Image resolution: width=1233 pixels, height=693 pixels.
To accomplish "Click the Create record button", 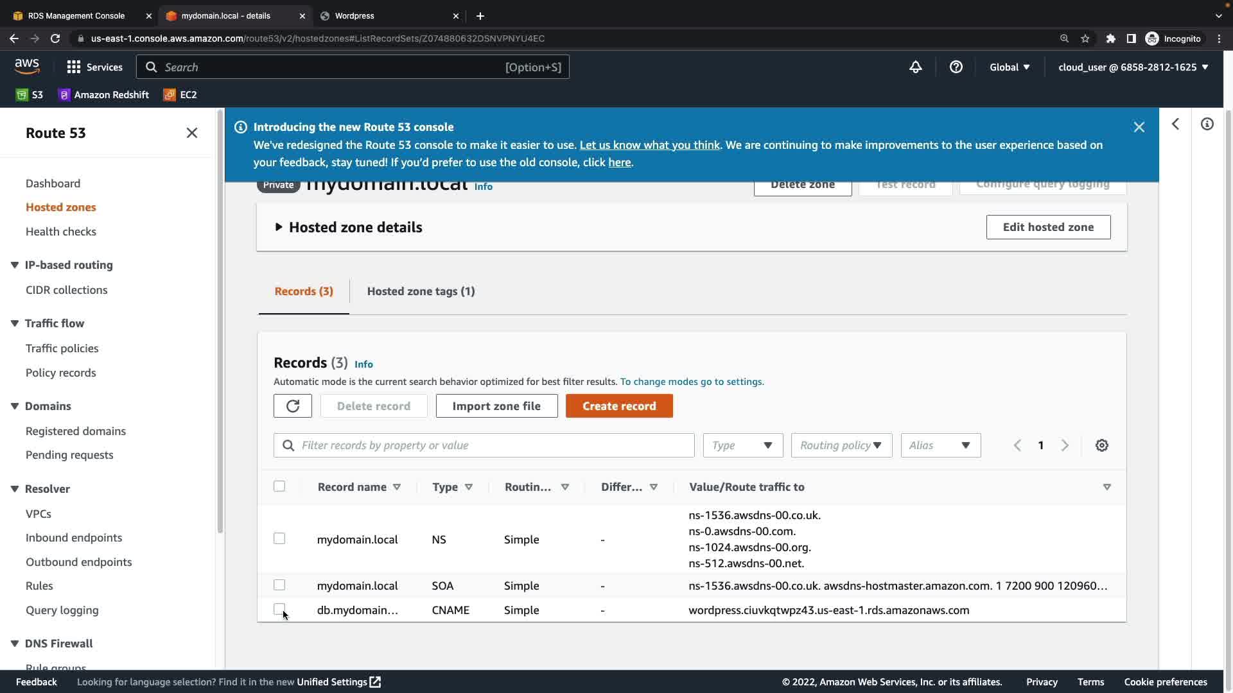I will tap(618, 406).
